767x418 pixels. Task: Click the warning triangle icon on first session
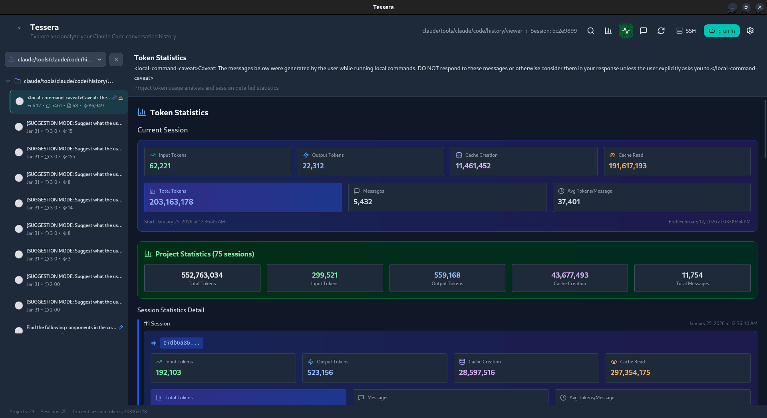(121, 97)
